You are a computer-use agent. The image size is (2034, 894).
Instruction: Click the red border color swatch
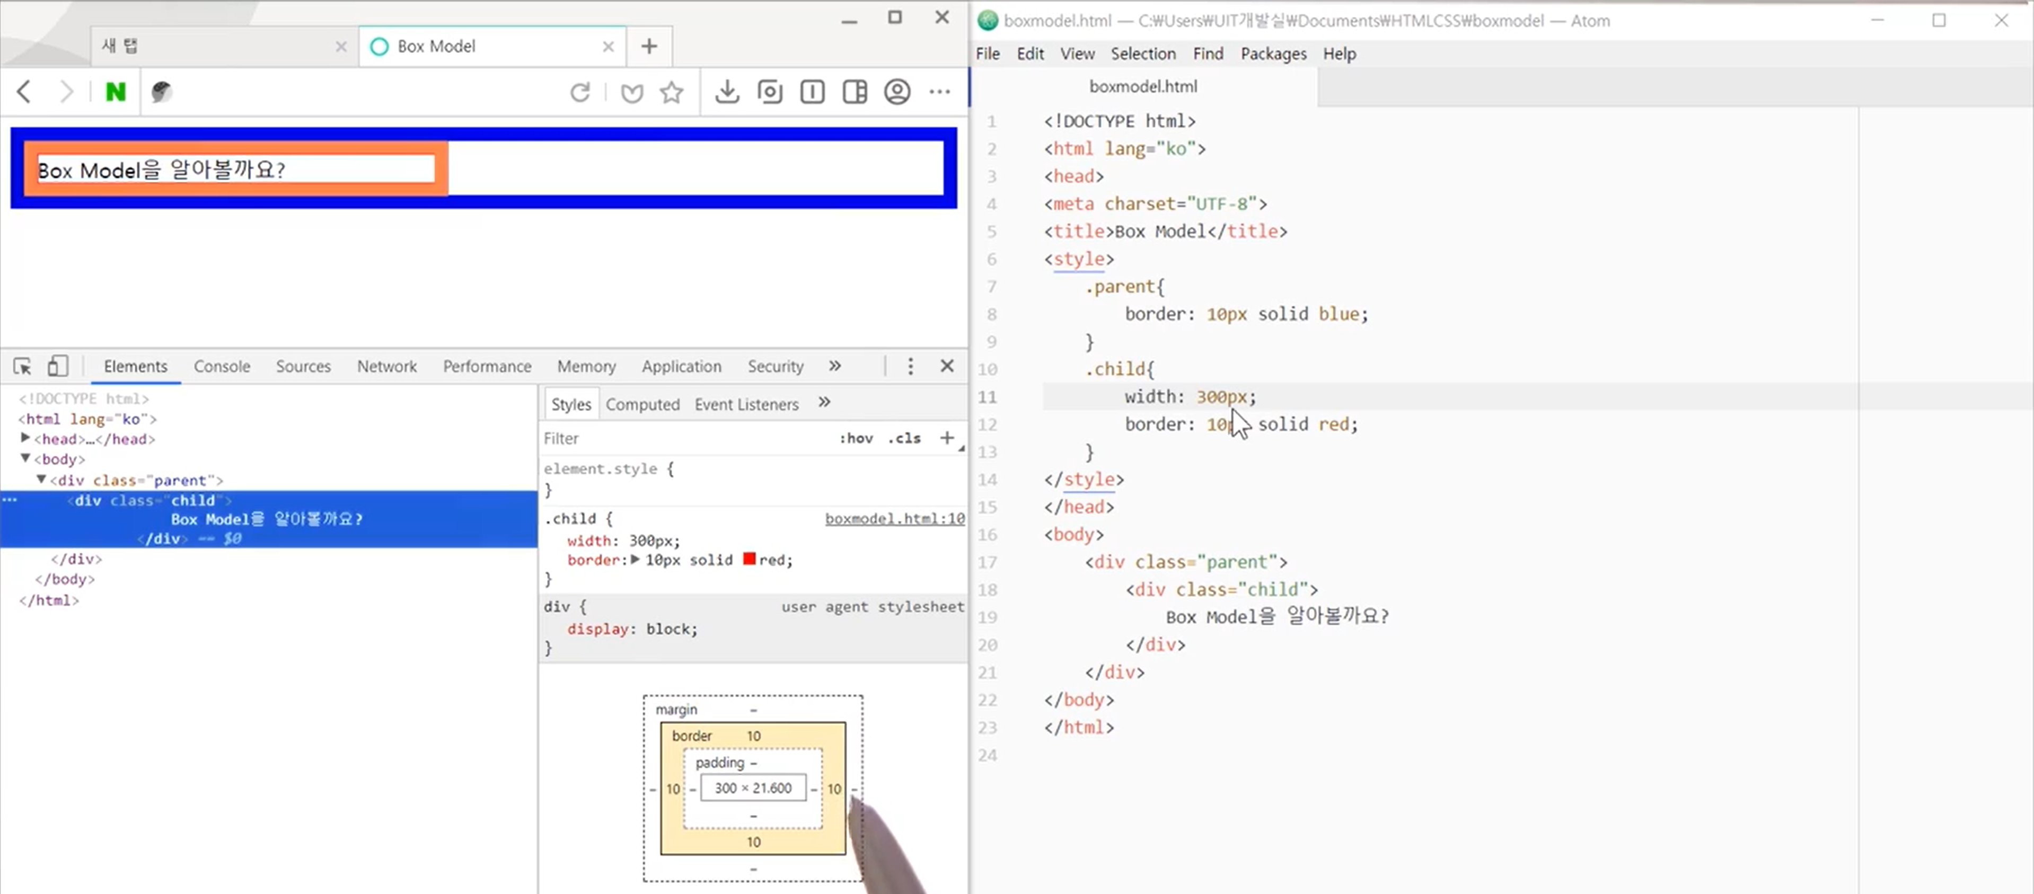(x=750, y=560)
